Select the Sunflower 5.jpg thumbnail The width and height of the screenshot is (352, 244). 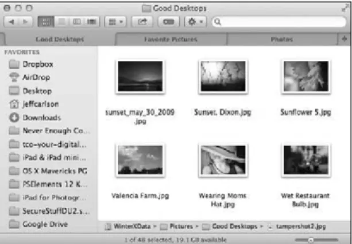[x=305, y=76]
